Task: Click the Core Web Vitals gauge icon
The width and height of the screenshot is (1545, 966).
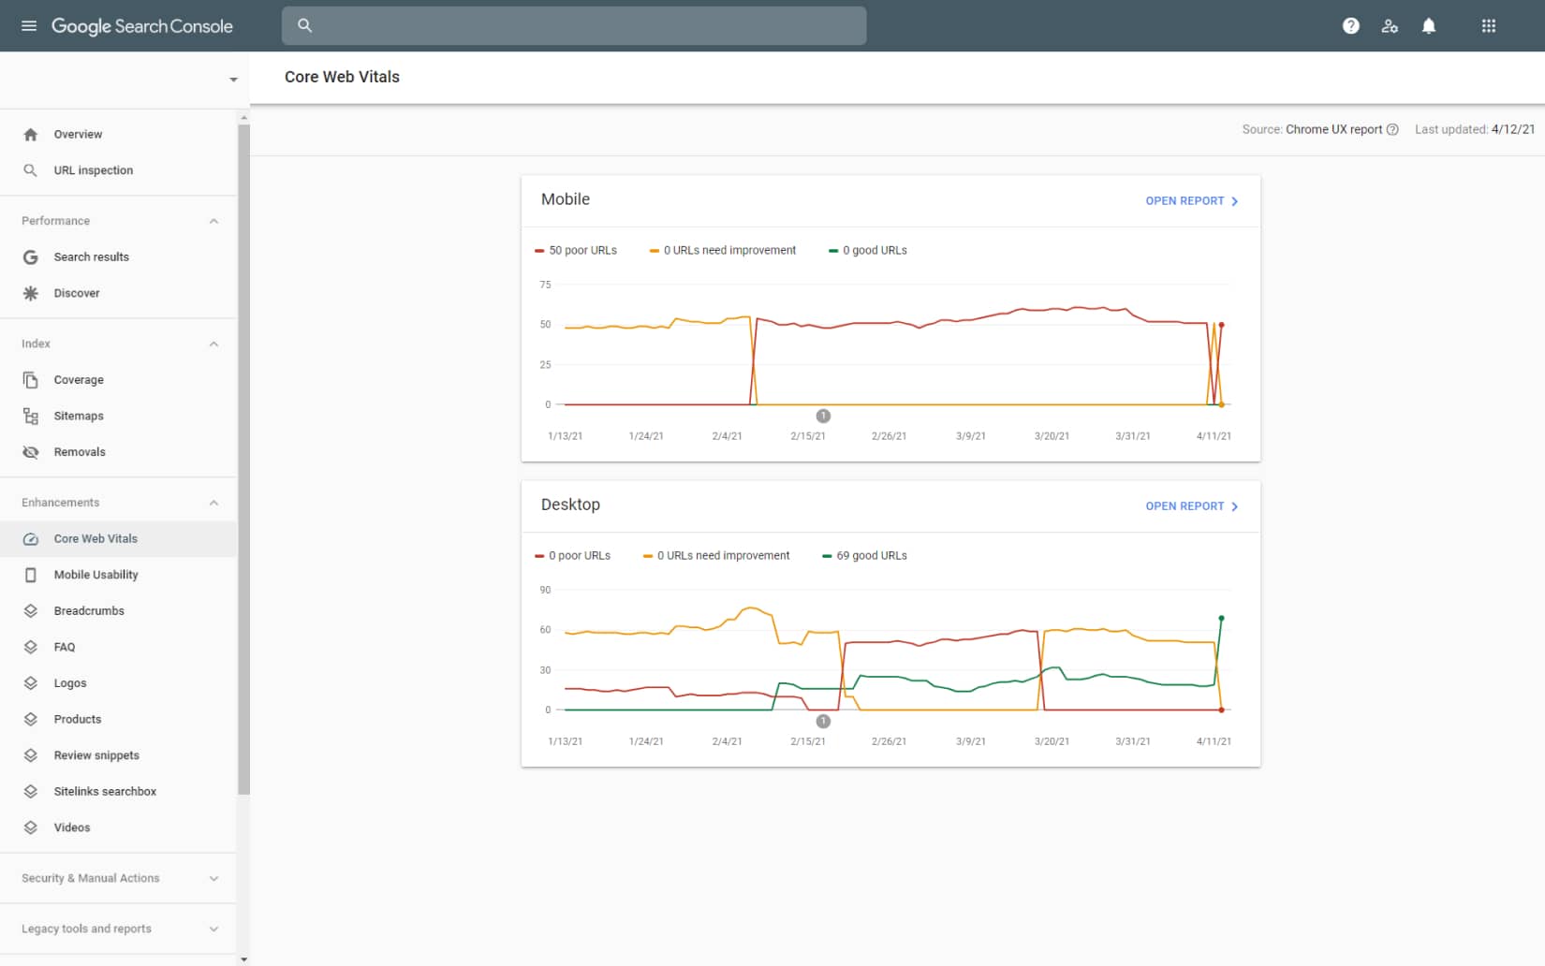Action: [x=31, y=538]
